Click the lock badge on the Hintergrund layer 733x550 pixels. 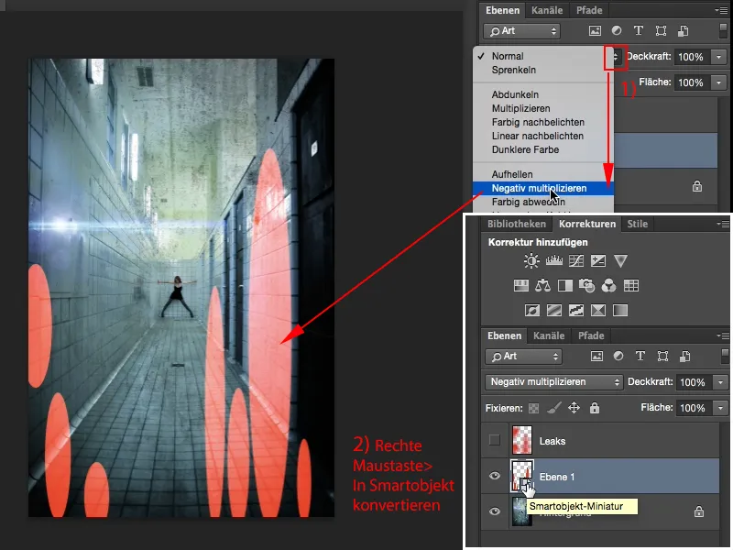[699, 511]
